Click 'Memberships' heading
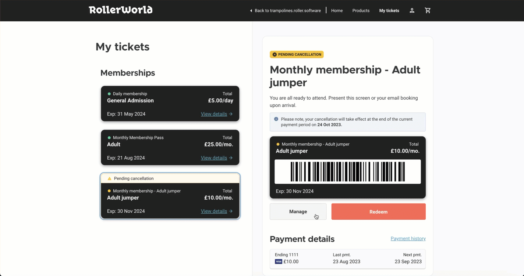 pos(128,73)
